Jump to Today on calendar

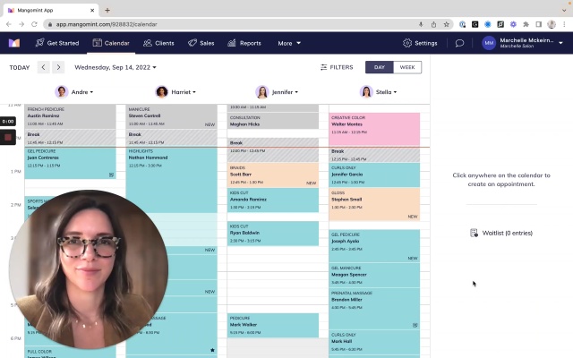coord(20,68)
